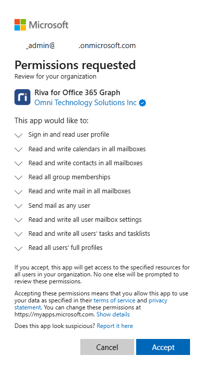The height and width of the screenshot is (370, 208).
Task: Cancel the permissions request
Action: tap(107, 347)
